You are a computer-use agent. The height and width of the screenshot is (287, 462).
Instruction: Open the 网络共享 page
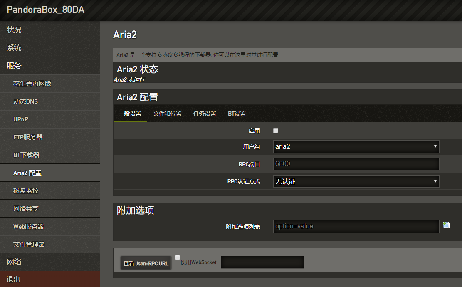point(50,209)
